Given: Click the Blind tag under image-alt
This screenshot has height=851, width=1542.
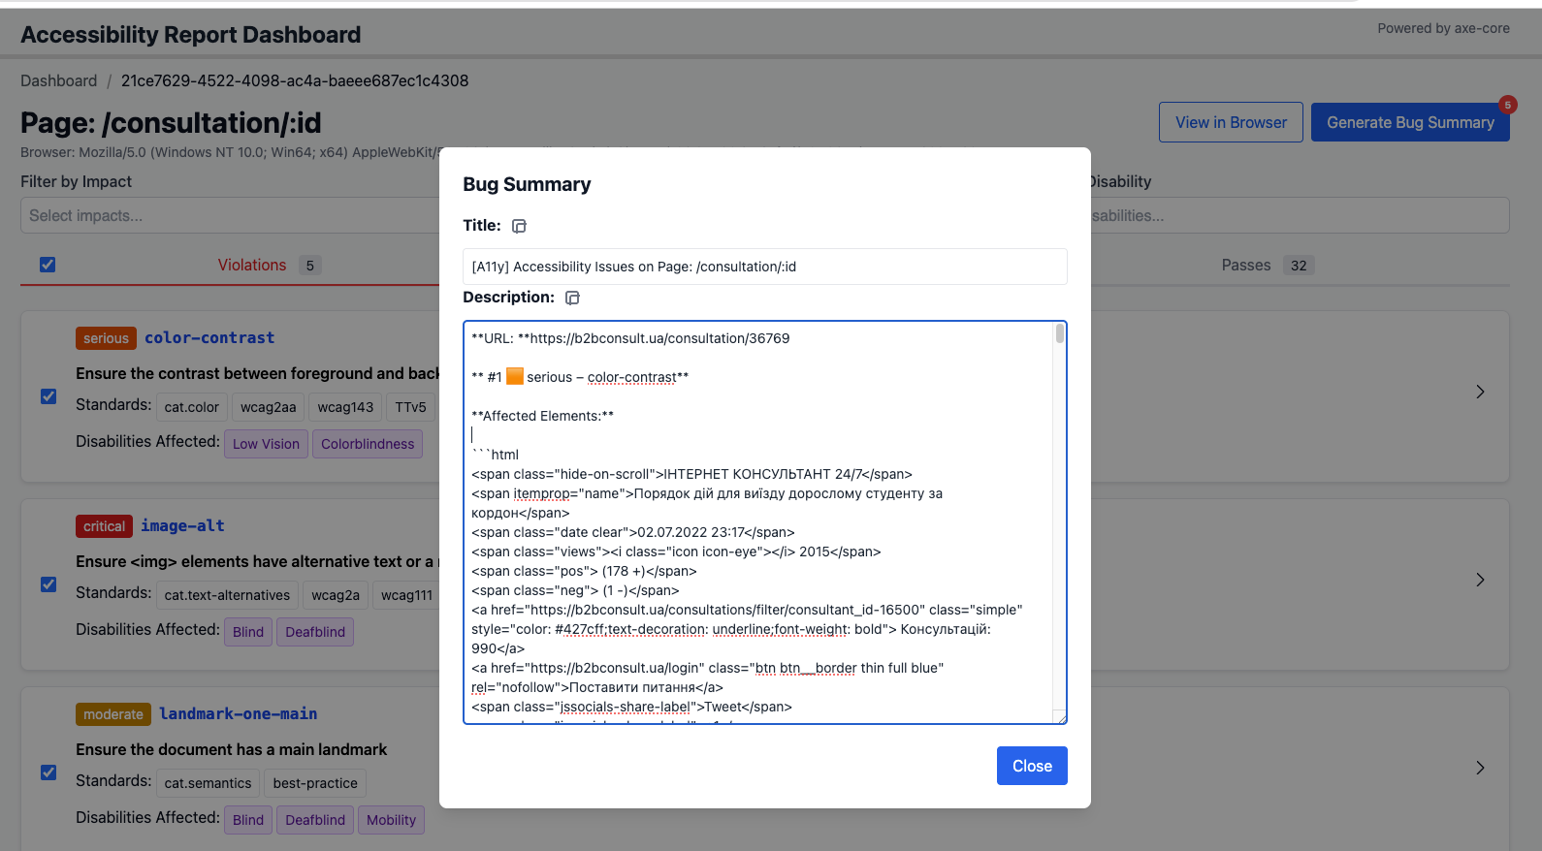Looking at the screenshot, I should pyautogui.click(x=248, y=632).
